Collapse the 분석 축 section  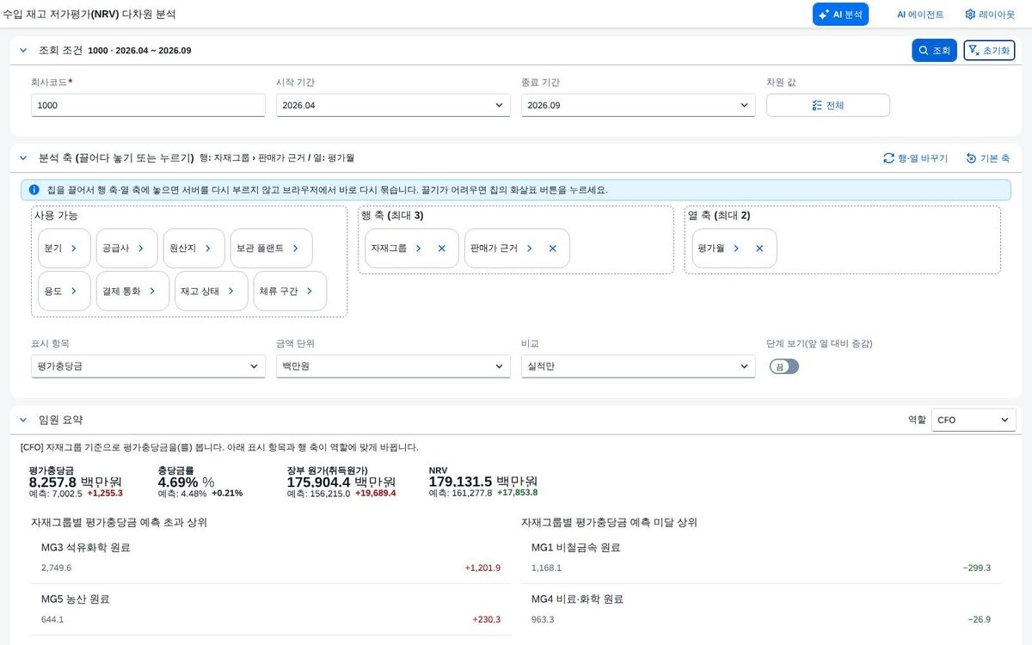pyautogui.click(x=23, y=158)
